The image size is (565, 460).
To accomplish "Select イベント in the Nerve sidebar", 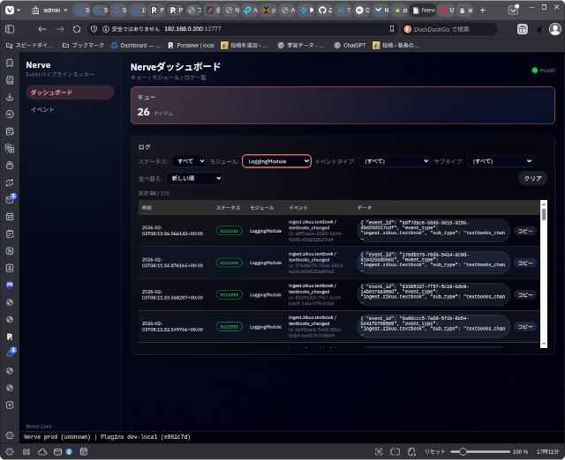I will coord(42,109).
